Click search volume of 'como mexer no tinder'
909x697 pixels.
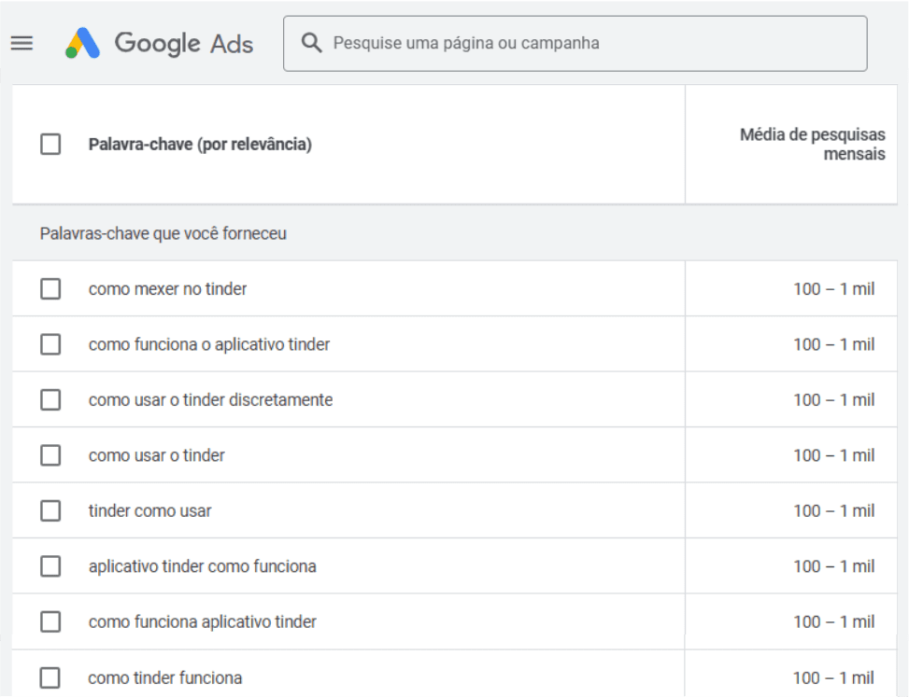point(833,289)
